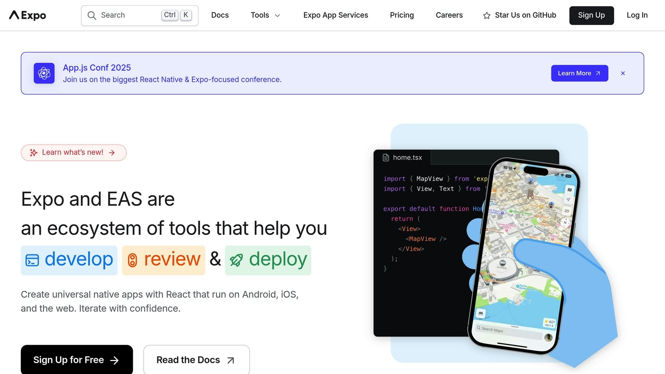Click the sparkle icon in Learn what's new

click(34, 153)
